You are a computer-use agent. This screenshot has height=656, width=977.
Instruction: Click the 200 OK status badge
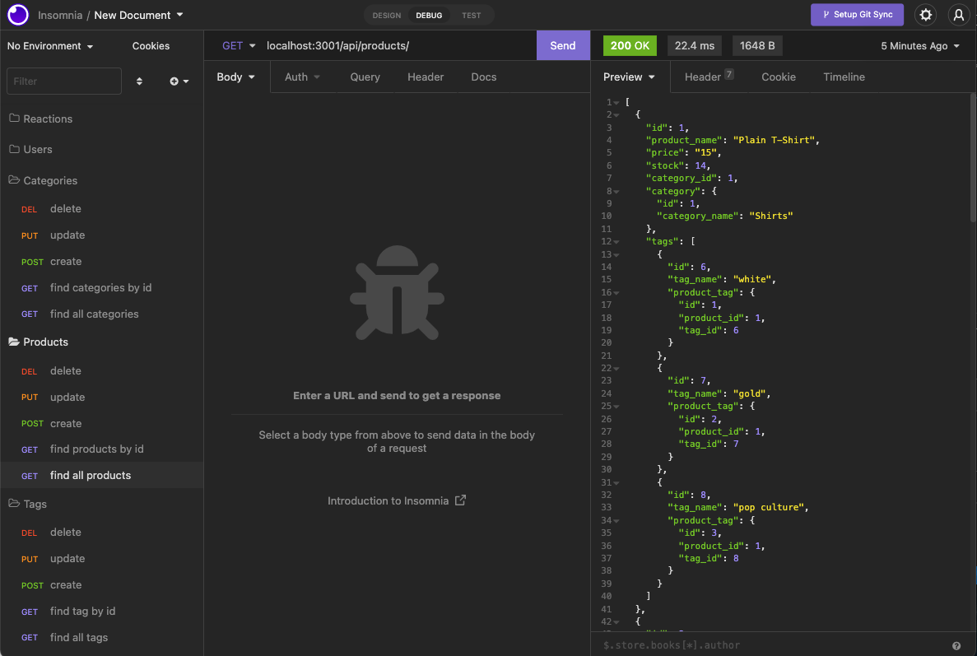(x=630, y=45)
